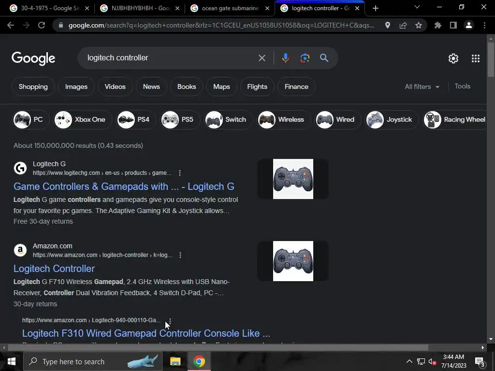This screenshot has width=495, height=371.
Task: Open File Explorer from the taskbar
Action: click(x=175, y=361)
